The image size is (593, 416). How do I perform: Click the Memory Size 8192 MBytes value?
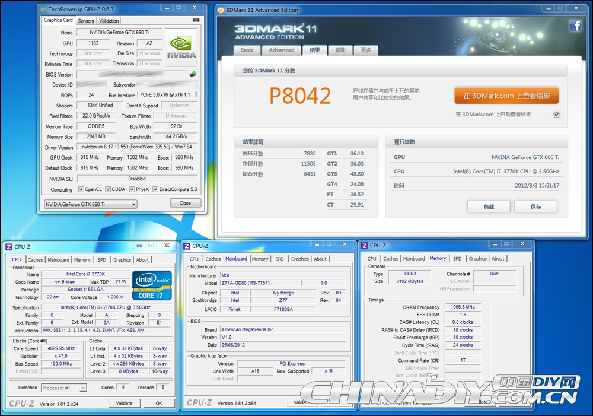[x=410, y=281]
